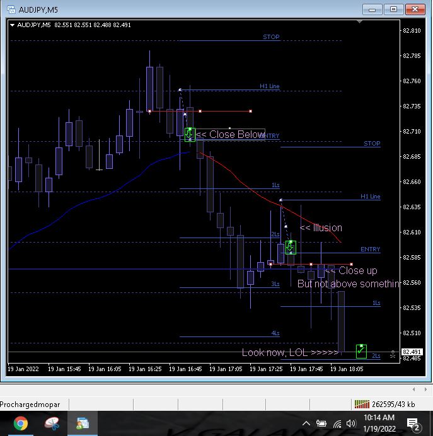Screen dimensions: 433x436
Task: Select the left 2Ls level label
Action: point(275,234)
